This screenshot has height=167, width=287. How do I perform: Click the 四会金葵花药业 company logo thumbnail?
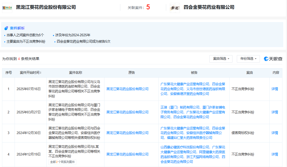click(x=175, y=8)
